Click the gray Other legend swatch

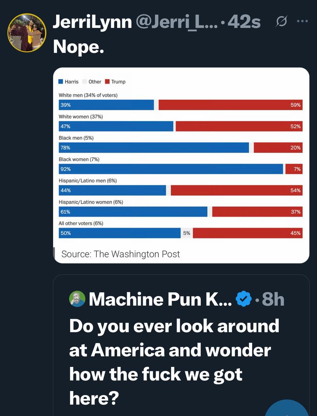85,82
